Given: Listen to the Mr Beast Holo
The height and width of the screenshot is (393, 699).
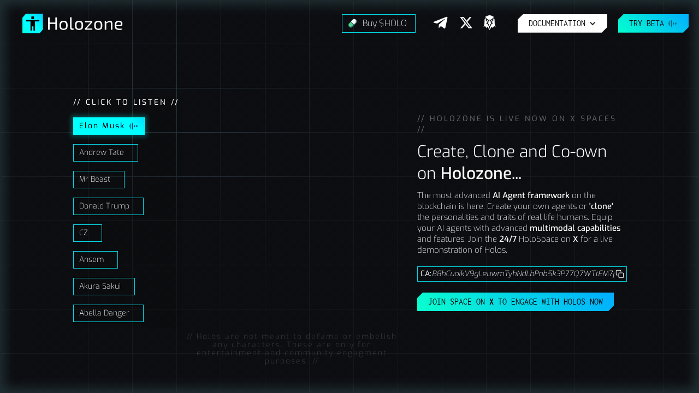Looking at the screenshot, I should click(x=99, y=180).
